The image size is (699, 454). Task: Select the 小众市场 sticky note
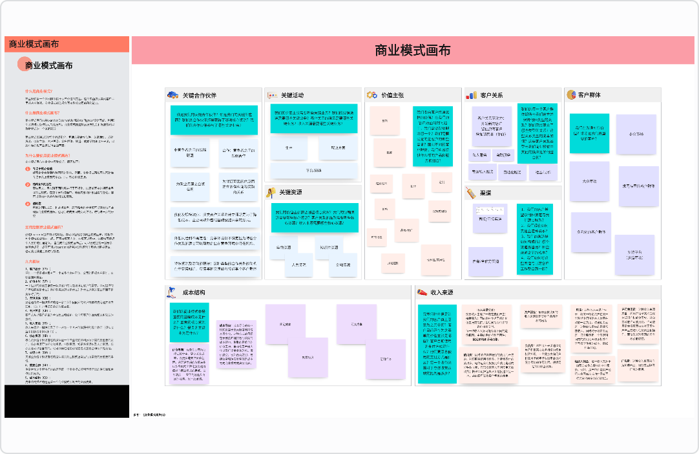(636, 135)
